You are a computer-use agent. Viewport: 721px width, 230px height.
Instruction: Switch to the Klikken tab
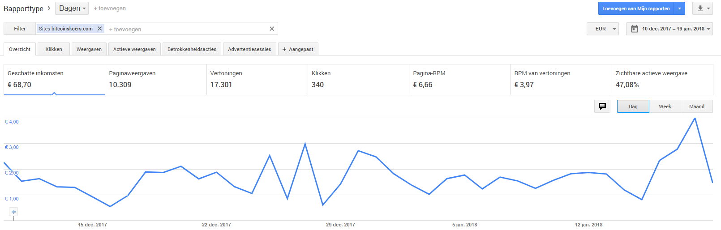(54, 49)
